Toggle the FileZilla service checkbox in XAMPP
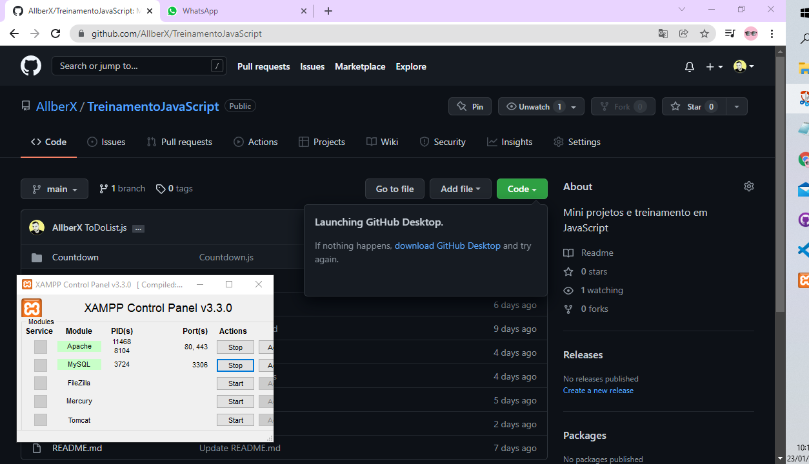The height and width of the screenshot is (464, 809). pyautogui.click(x=41, y=383)
